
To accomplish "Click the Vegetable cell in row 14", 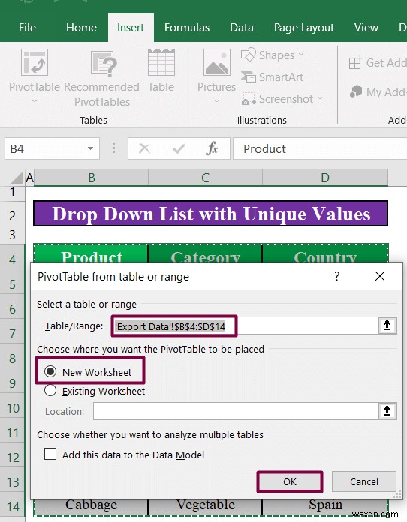I will [x=205, y=506].
